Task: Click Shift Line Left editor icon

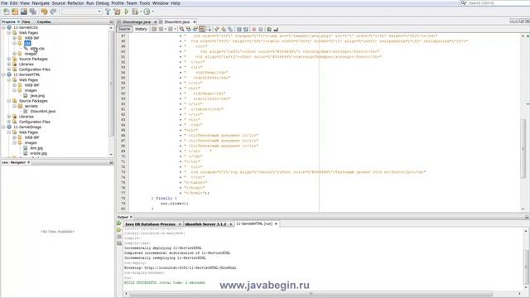Action: (238, 29)
